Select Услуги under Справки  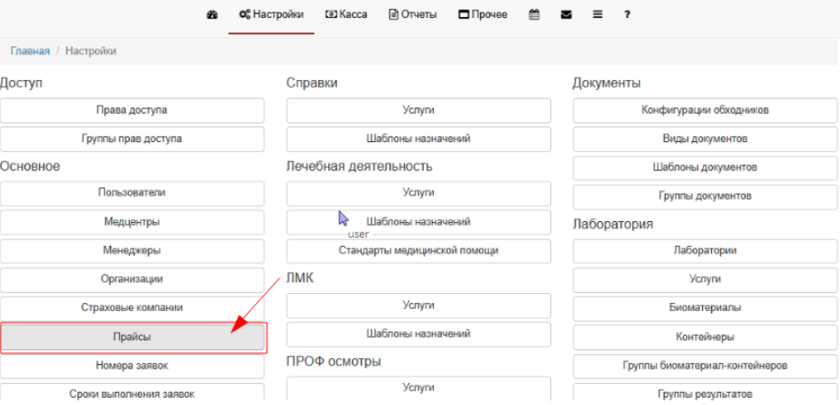point(419,110)
